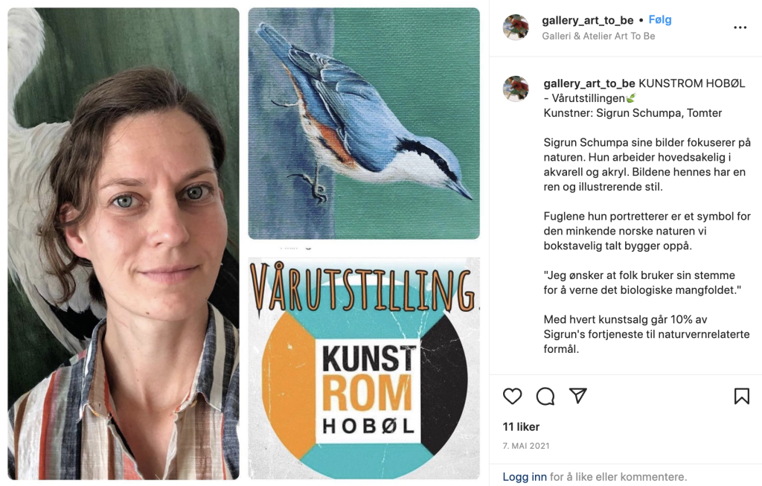Image resolution: width=762 pixels, height=486 pixels.
Task: Share the post via paper plane icon
Action: [x=577, y=396]
